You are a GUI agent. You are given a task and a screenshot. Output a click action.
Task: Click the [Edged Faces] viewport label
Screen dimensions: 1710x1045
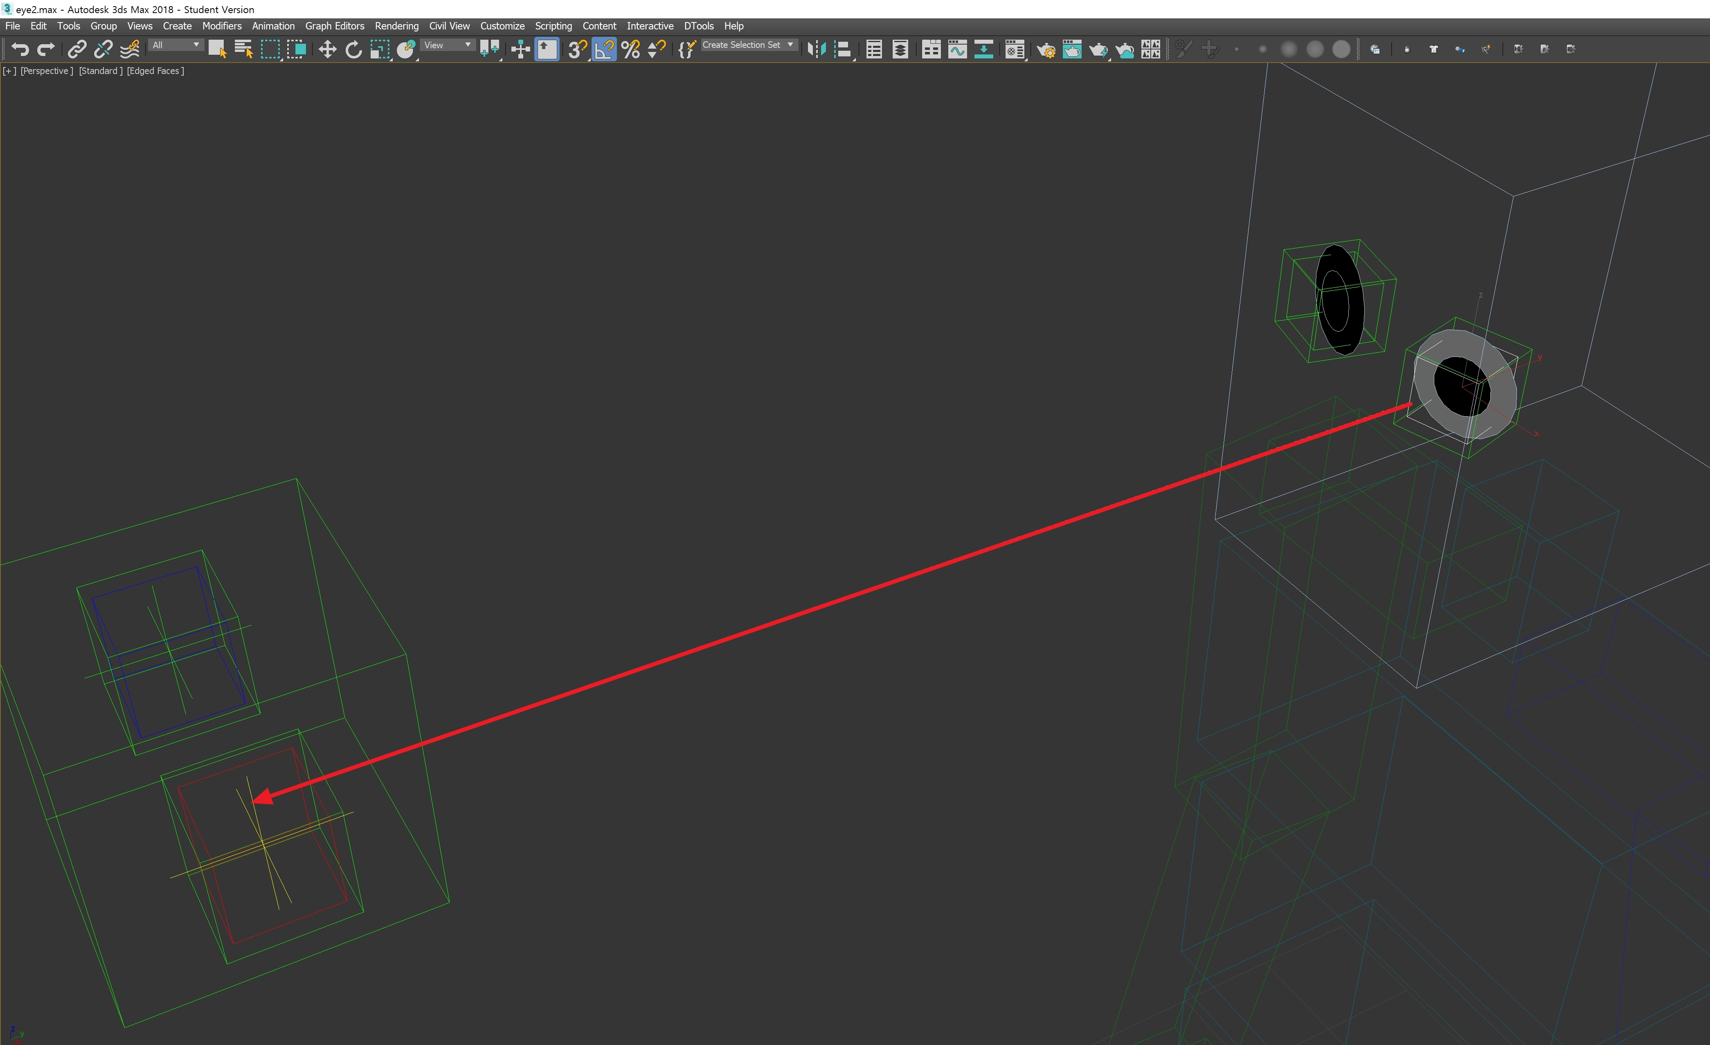pos(155,71)
